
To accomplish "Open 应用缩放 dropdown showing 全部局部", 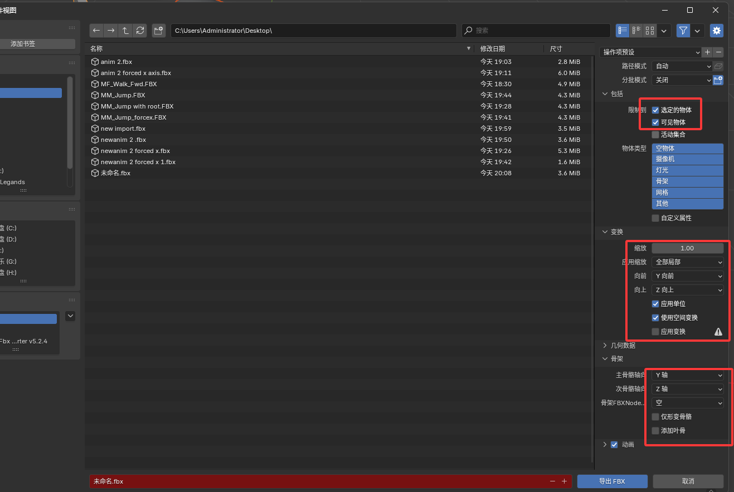I will tap(688, 262).
